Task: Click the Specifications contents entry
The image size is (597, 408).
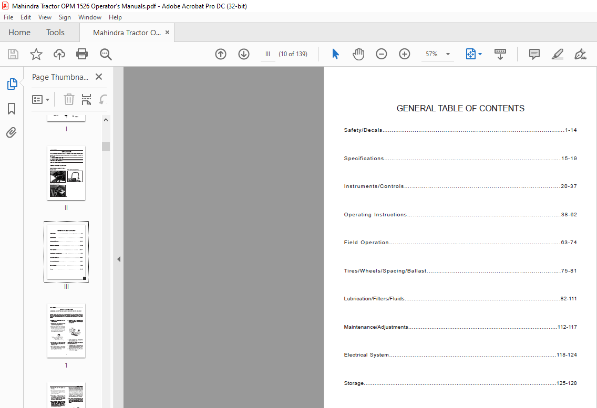Action: click(460, 159)
